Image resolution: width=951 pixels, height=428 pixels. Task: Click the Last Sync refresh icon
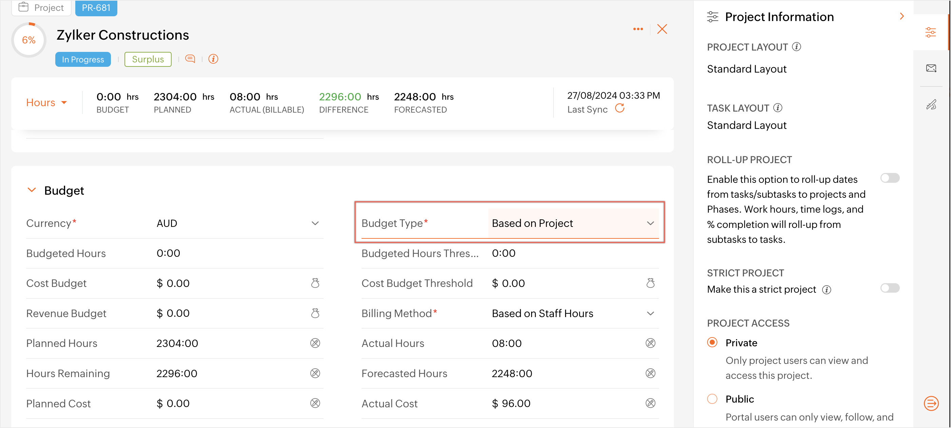coord(620,108)
